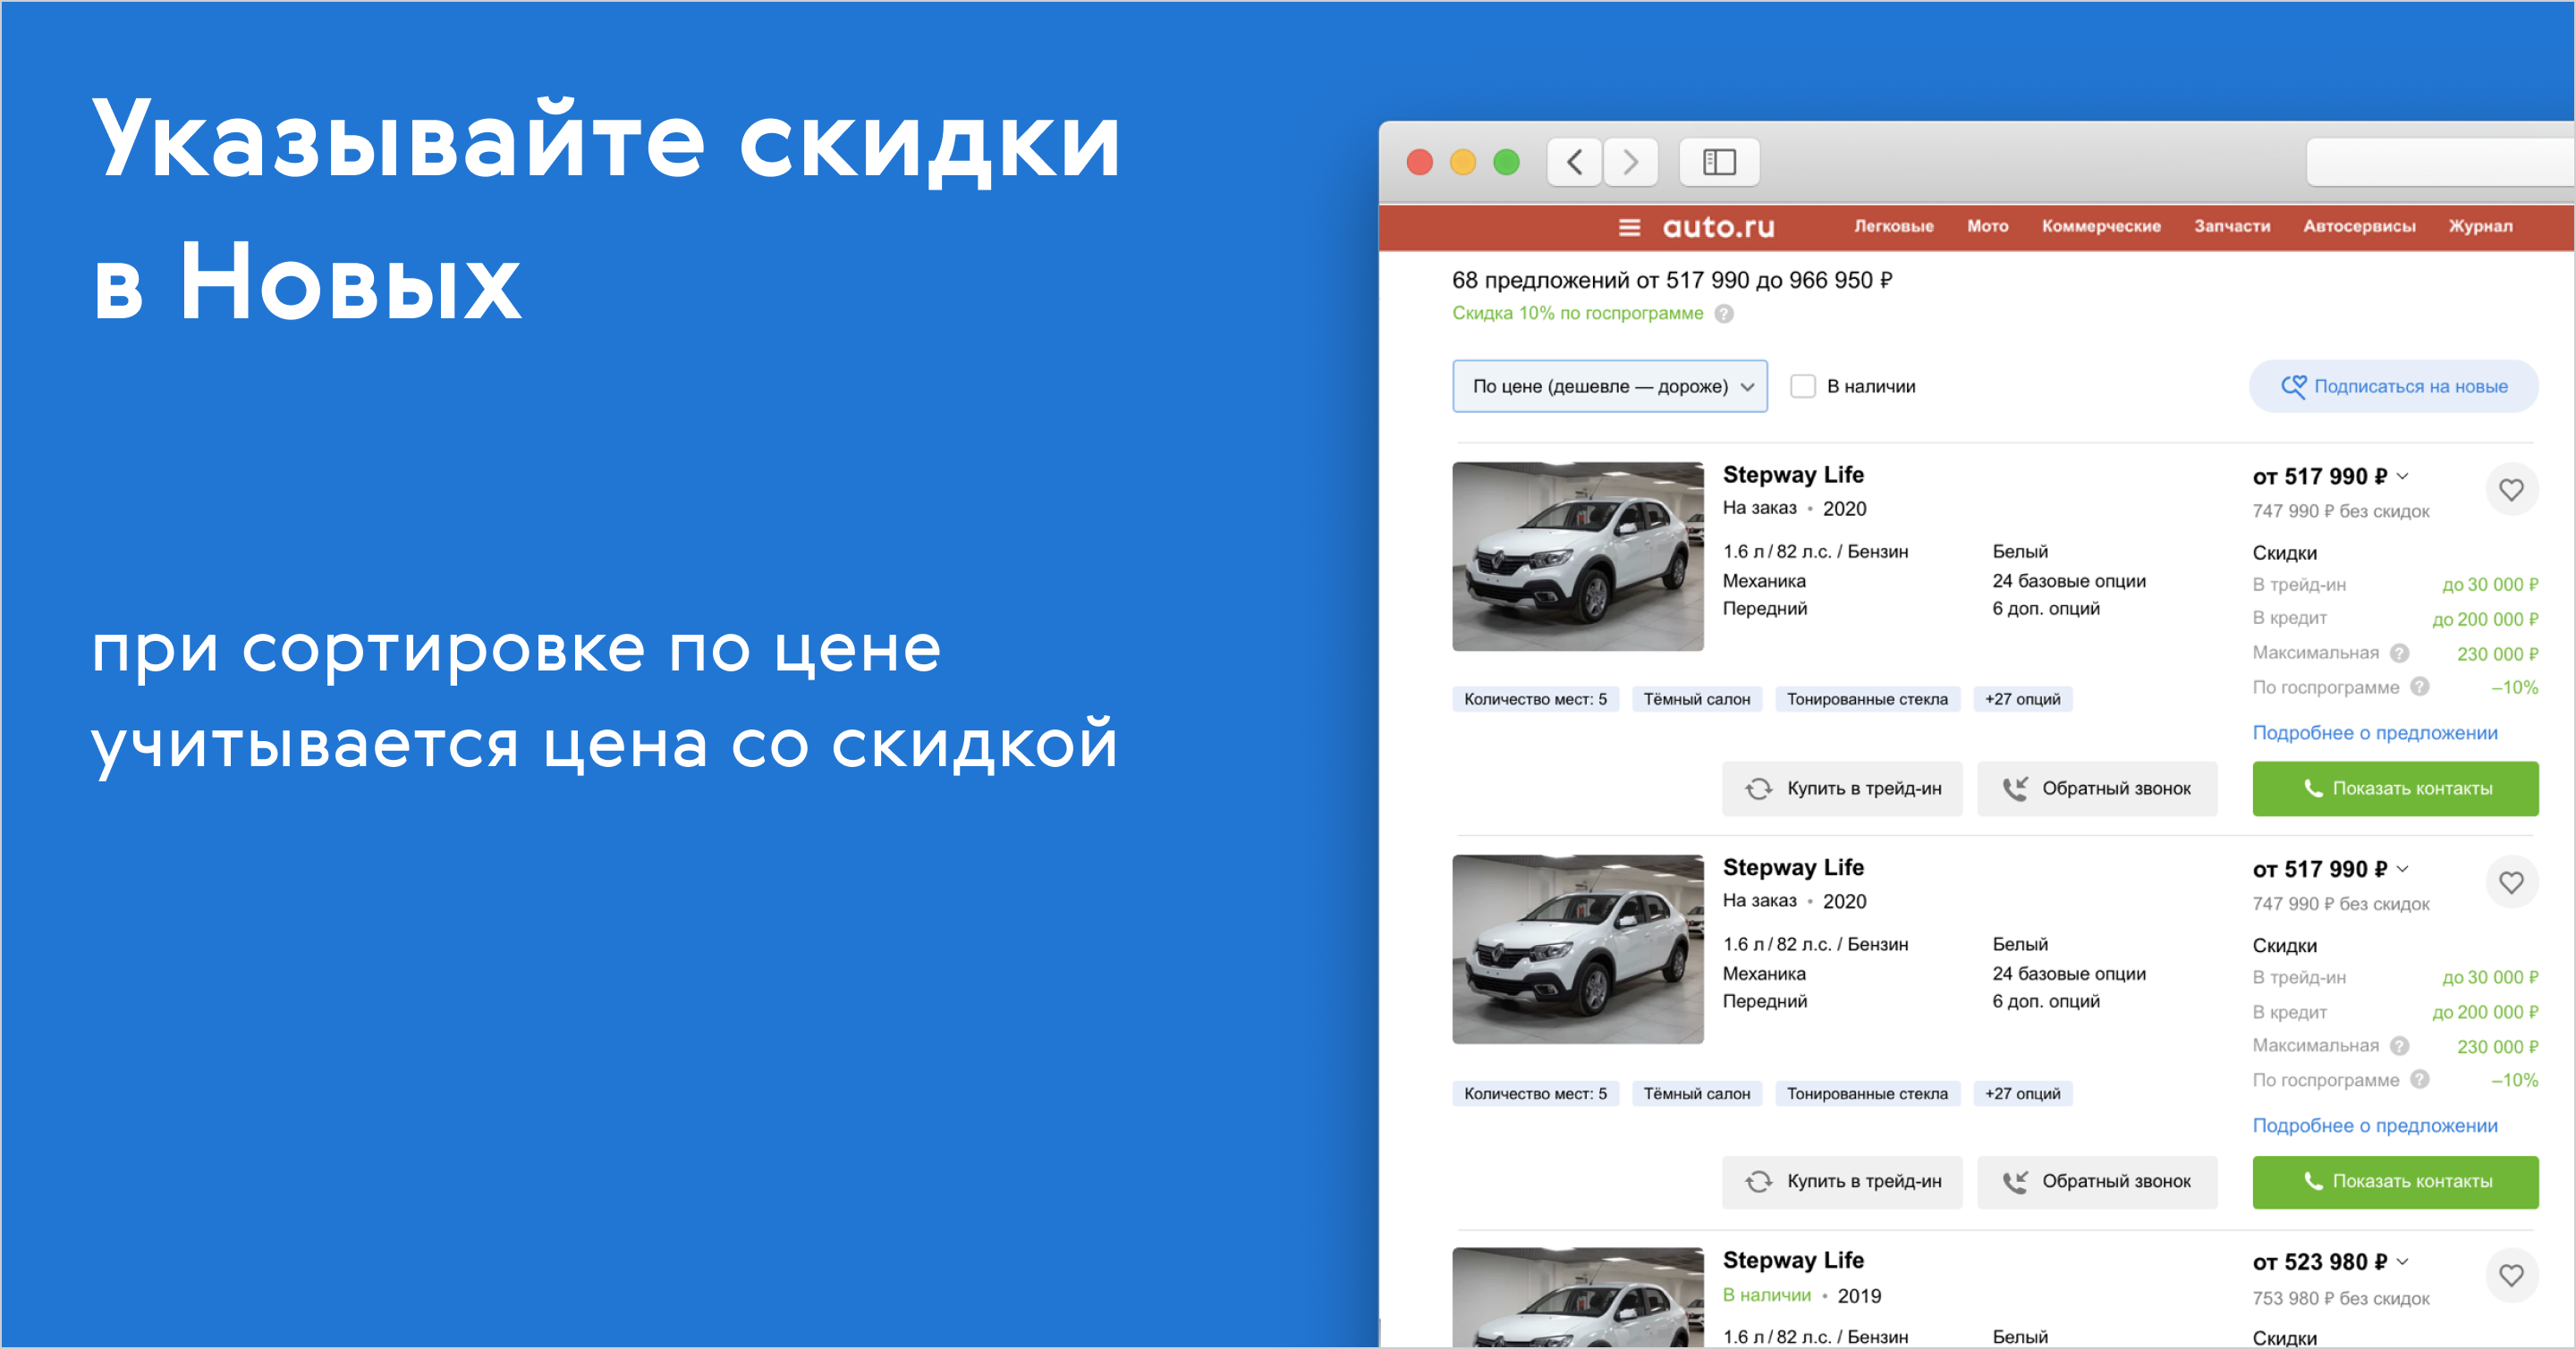The height and width of the screenshot is (1349, 2576).
Task: Open the Журнал menu item
Action: point(2480,227)
